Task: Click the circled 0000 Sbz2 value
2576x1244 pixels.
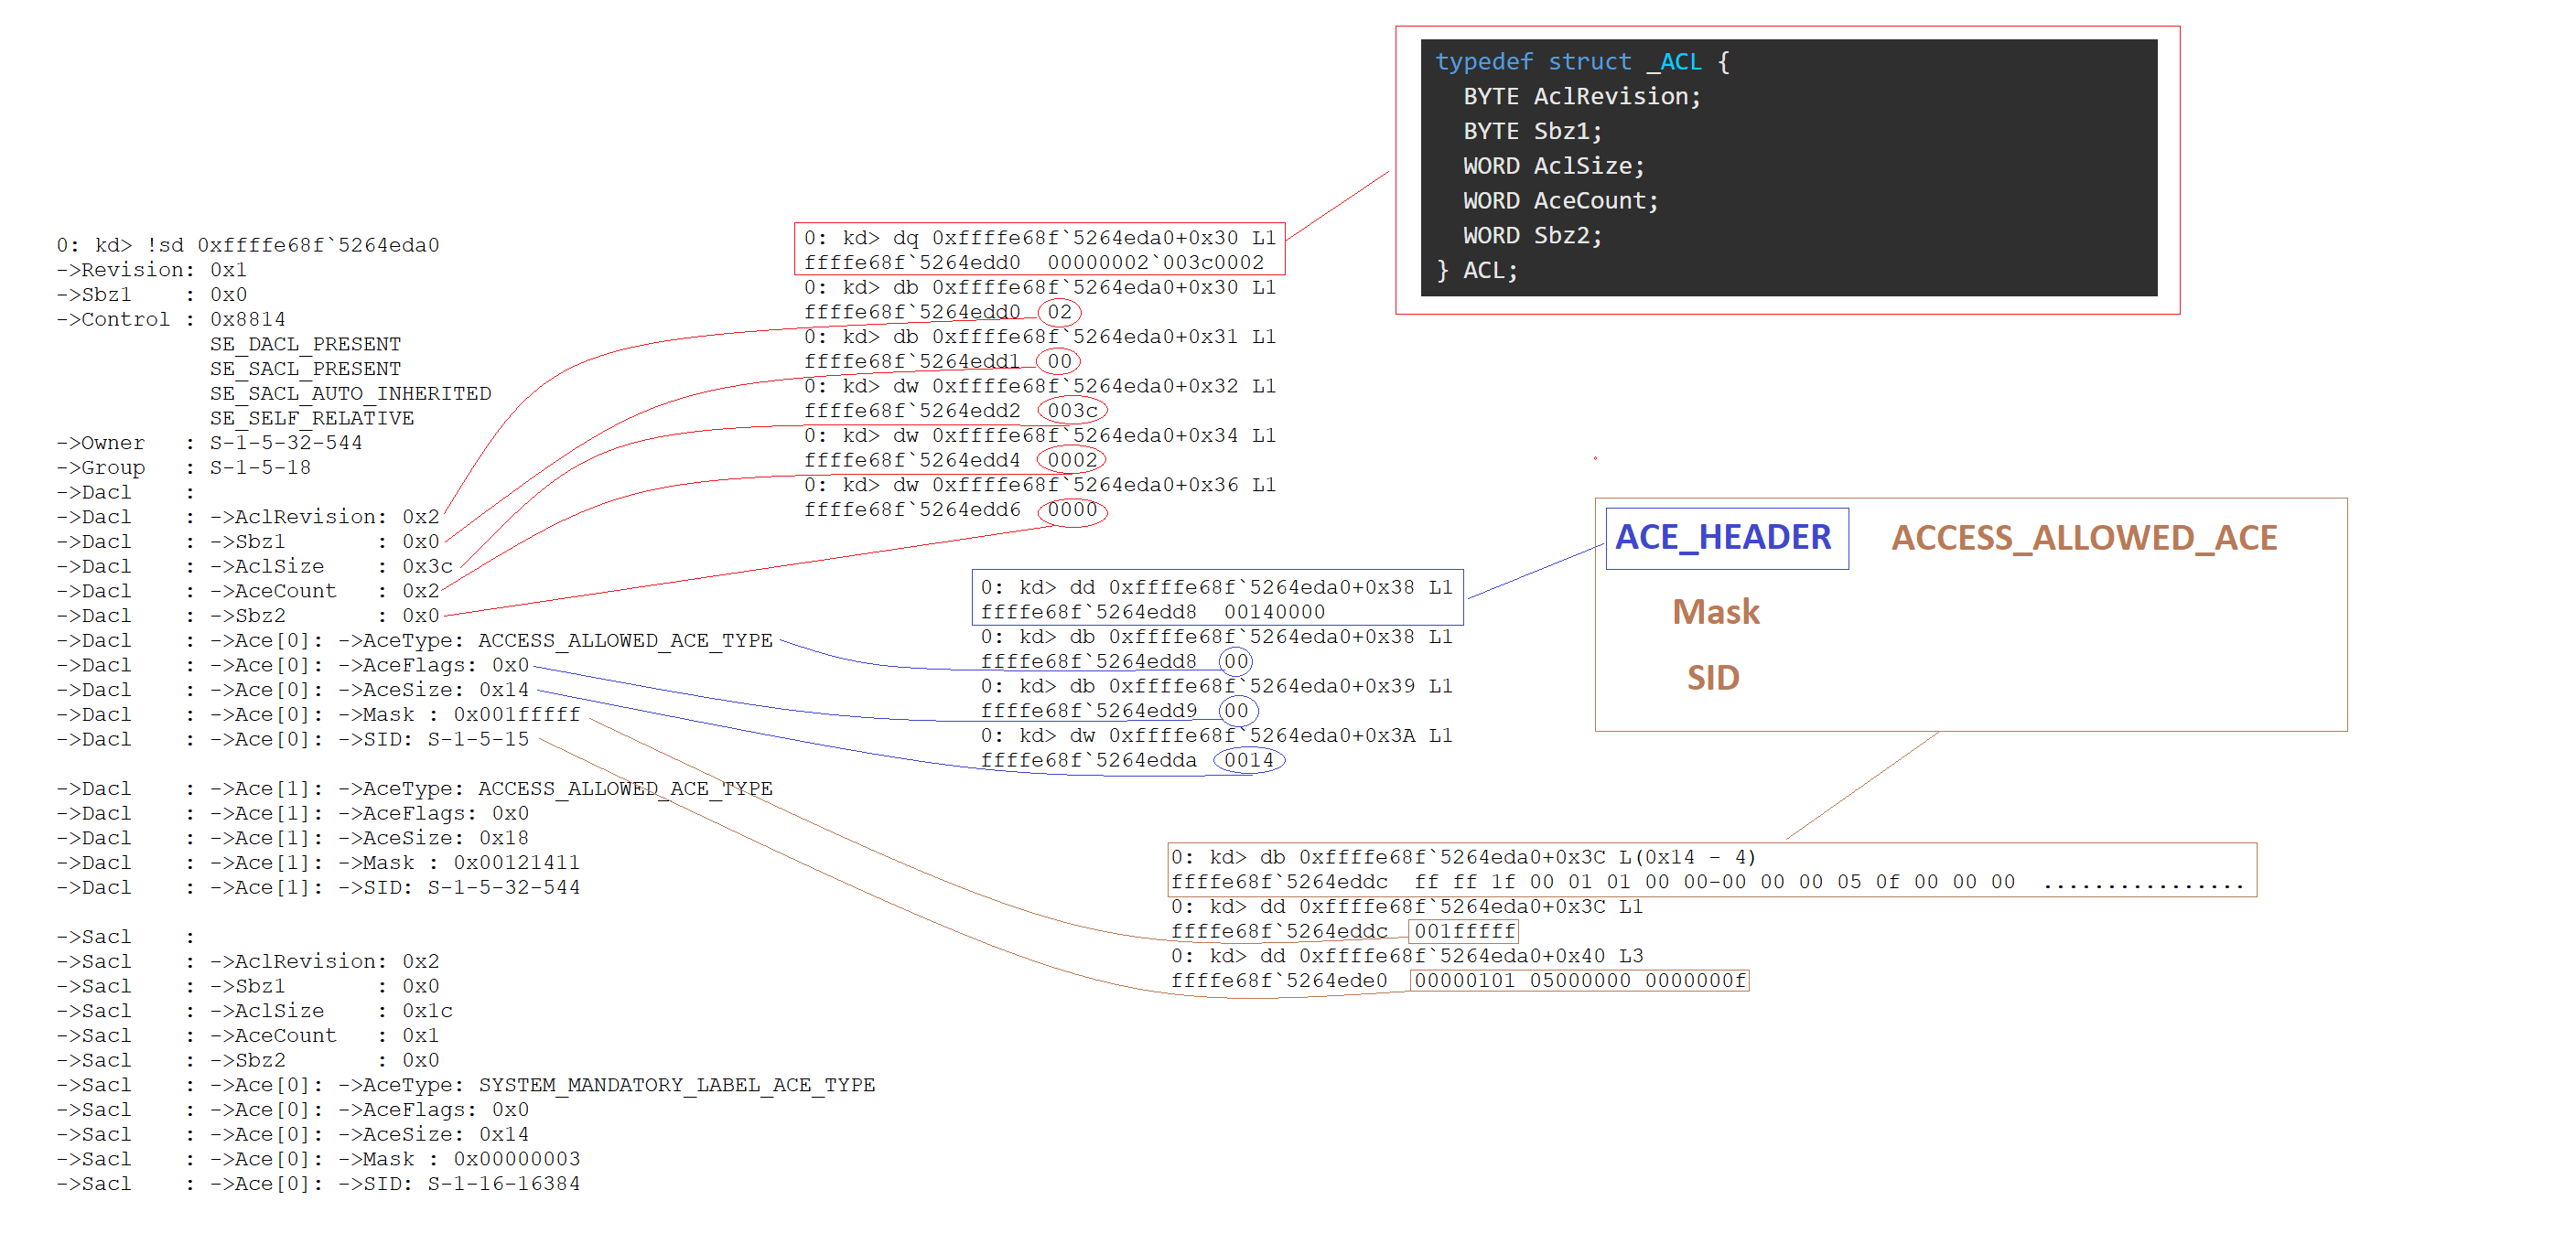Action: click(1072, 509)
